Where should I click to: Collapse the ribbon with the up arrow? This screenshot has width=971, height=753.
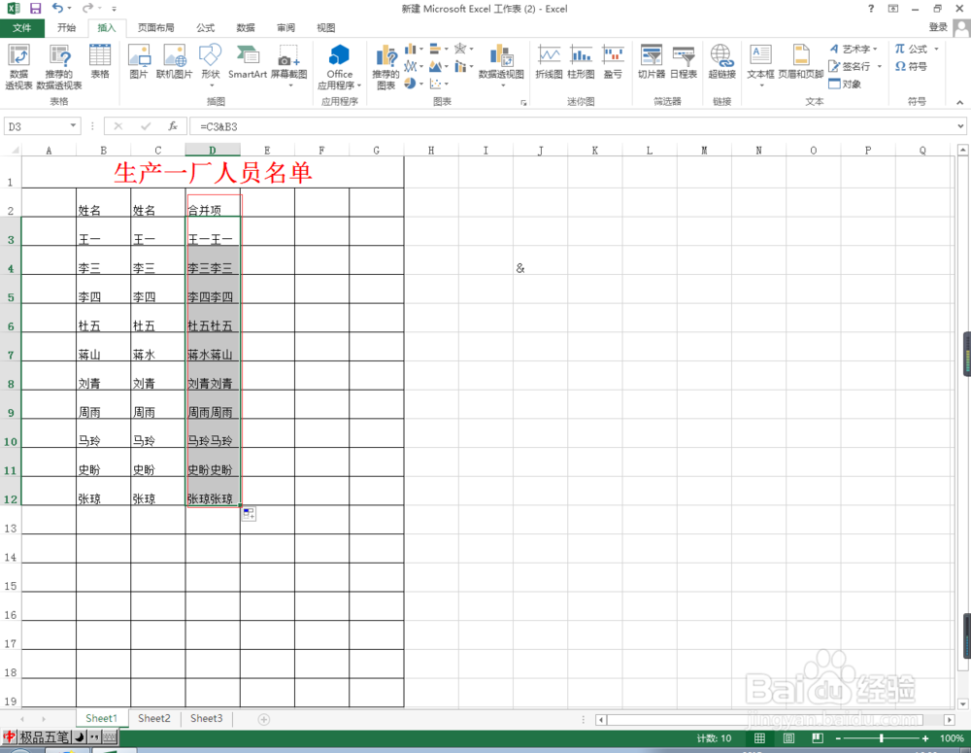pos(960,102)
